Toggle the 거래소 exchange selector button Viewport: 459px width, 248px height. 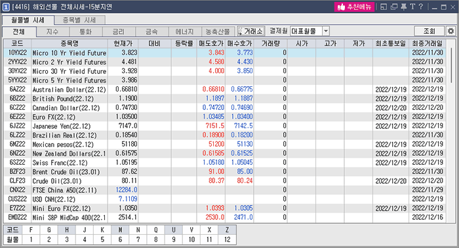tap(251, 31)
